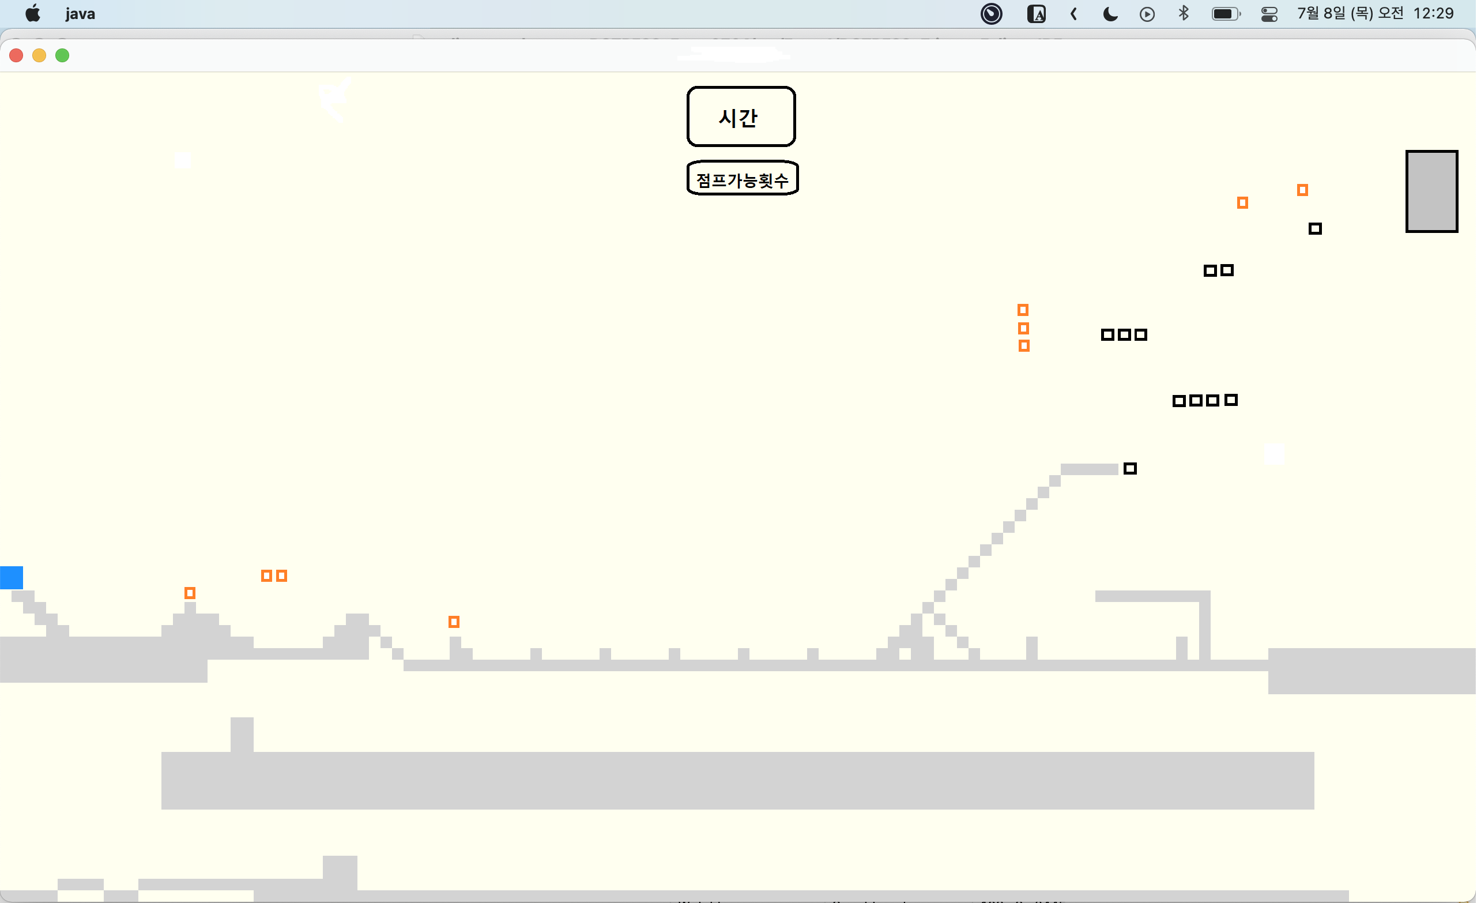Click the green fullscreen window button
The image size is (1477, 903).
coord(62,56)
